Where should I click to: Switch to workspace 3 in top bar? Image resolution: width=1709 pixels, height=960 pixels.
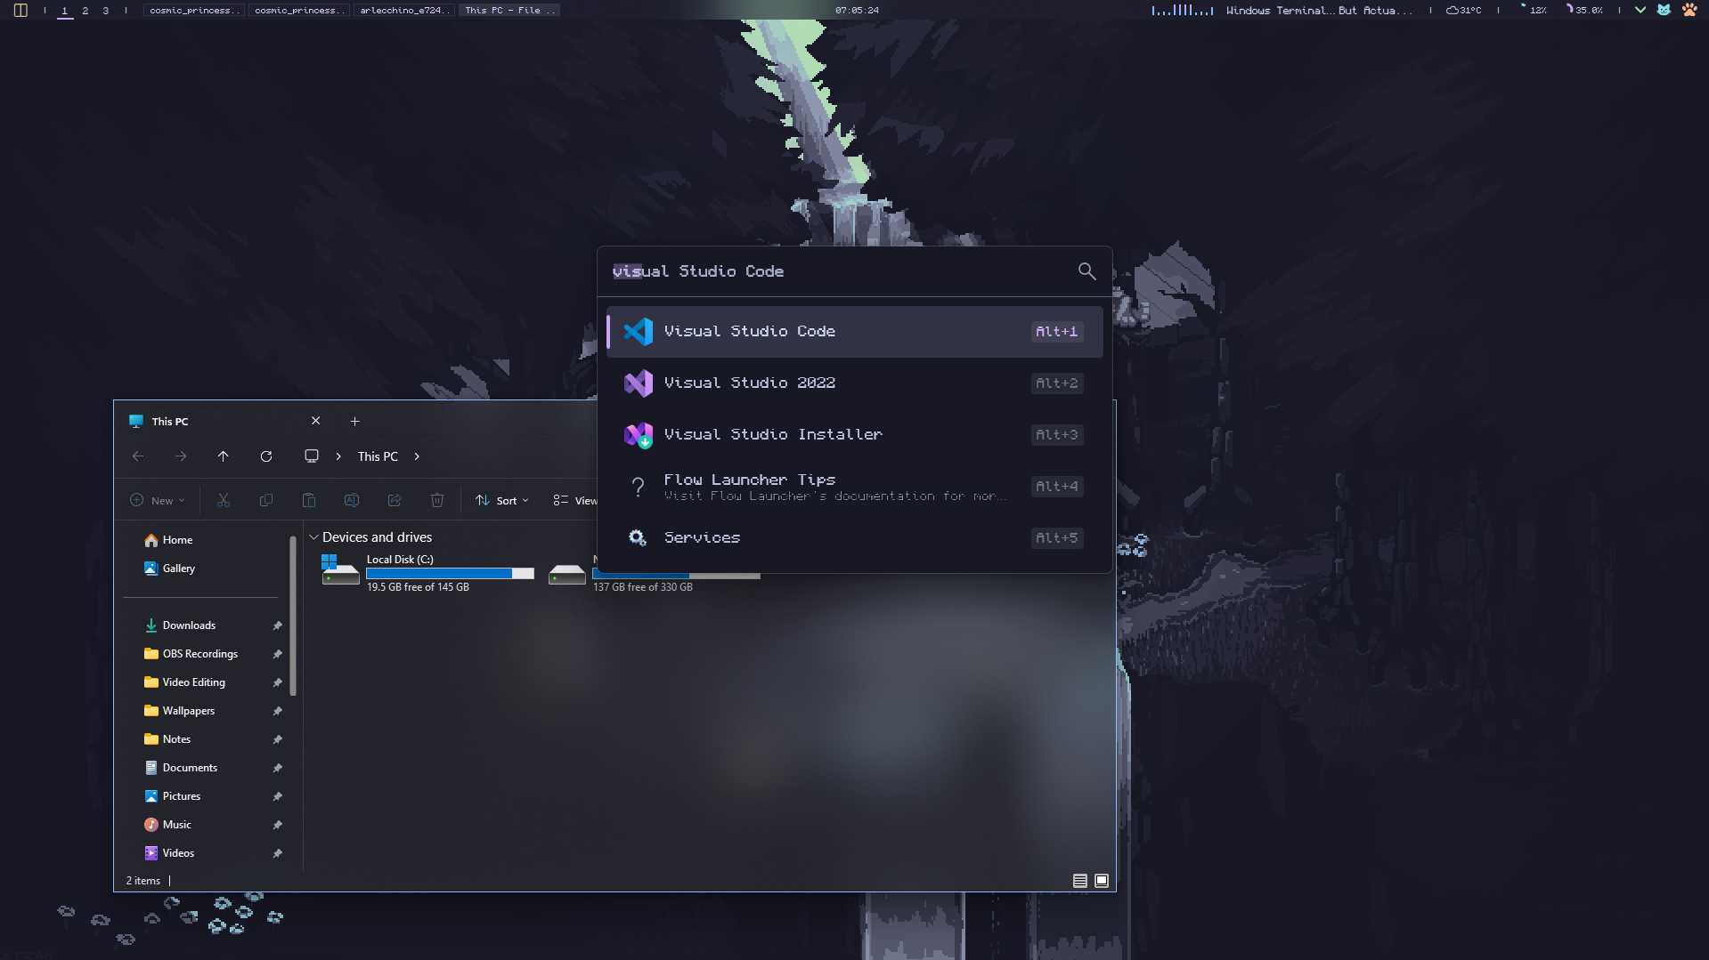[106, 11]
